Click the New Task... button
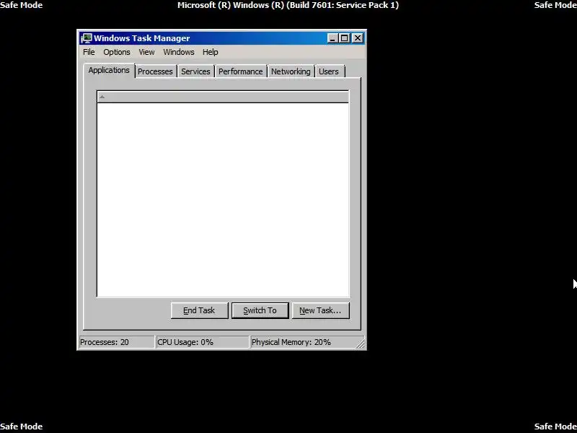Screen dimensions: 577x433 (x=320, y=310)
